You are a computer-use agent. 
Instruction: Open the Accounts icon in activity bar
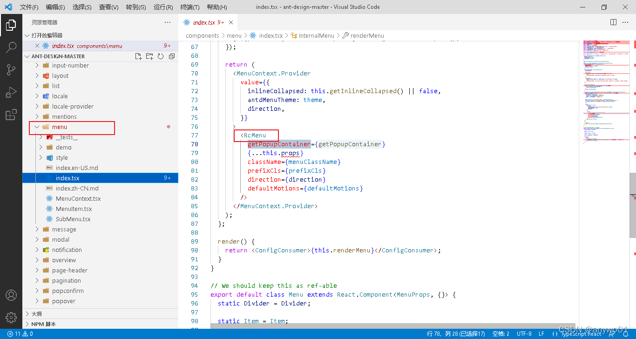[x=11, y=295]
